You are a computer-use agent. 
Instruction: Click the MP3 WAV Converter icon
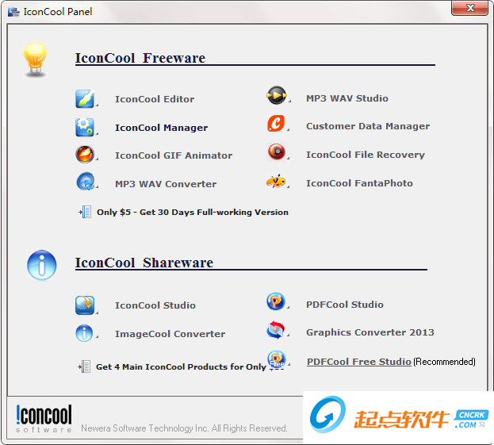(86, 182)
